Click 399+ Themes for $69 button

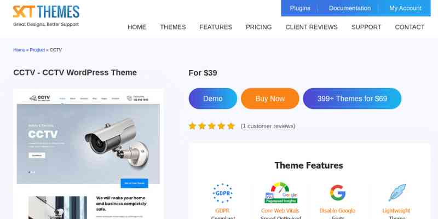(x=352, y=99)
